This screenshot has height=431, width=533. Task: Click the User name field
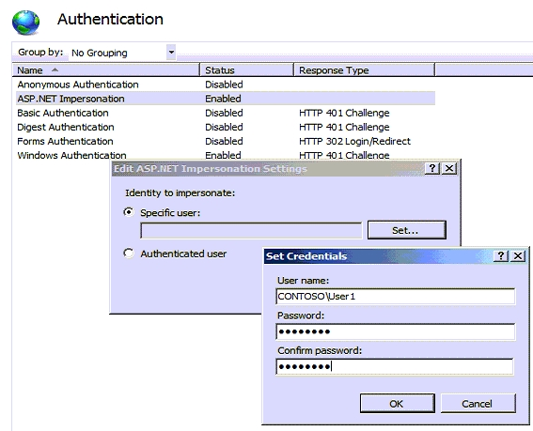396,296
